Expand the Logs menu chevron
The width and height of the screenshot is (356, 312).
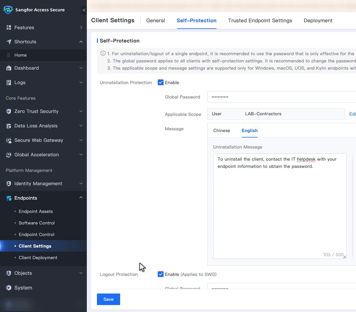(81, 82)
